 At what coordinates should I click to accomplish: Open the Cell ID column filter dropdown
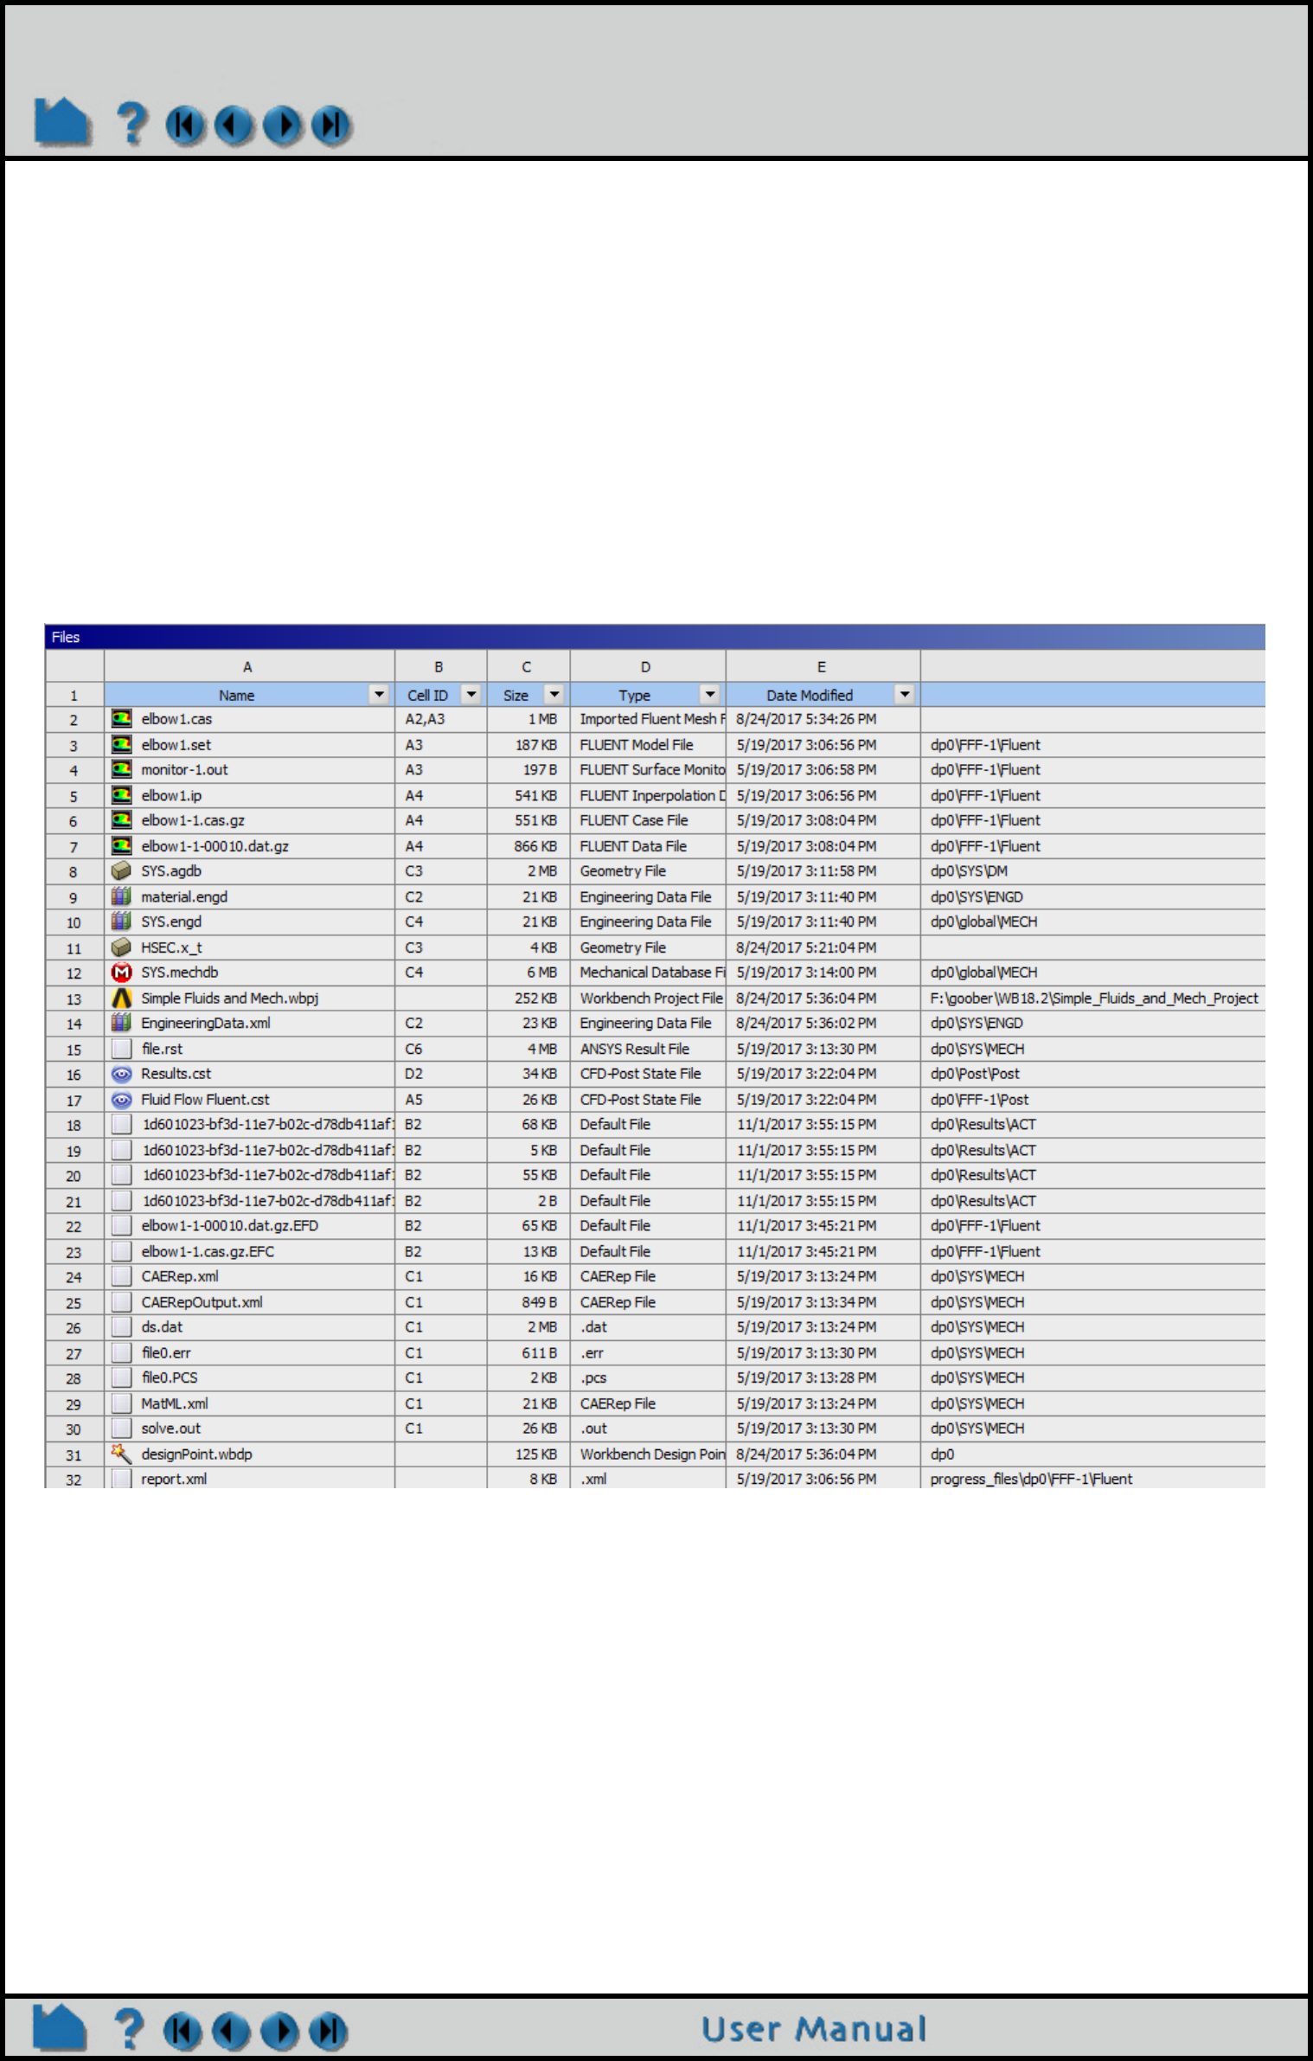click(471, 695)
